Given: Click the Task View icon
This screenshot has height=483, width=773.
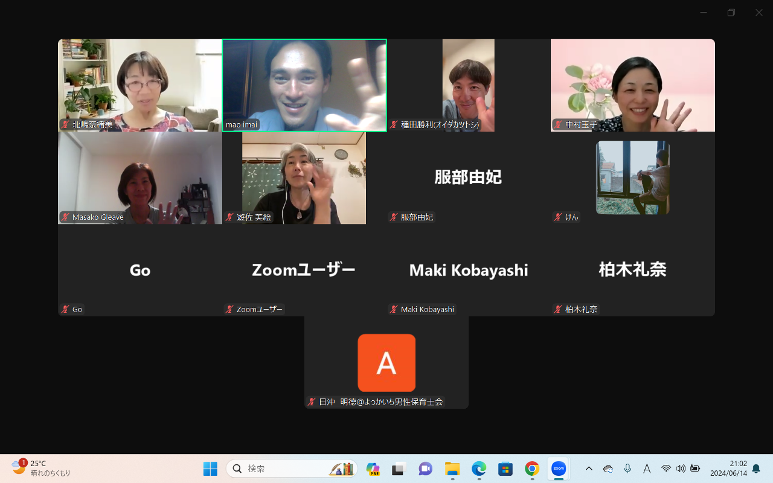Looking at the screenshot, I should (399, 469).
